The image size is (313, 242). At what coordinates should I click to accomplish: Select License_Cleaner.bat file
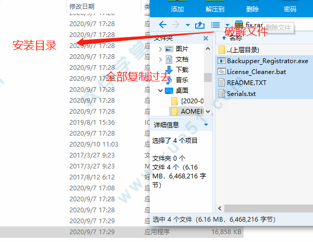click(264, 71)
